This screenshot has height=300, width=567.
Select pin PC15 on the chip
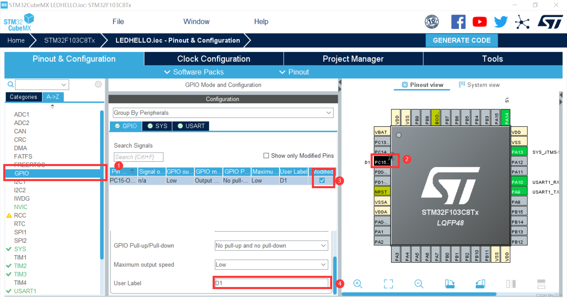click(382, 162)
